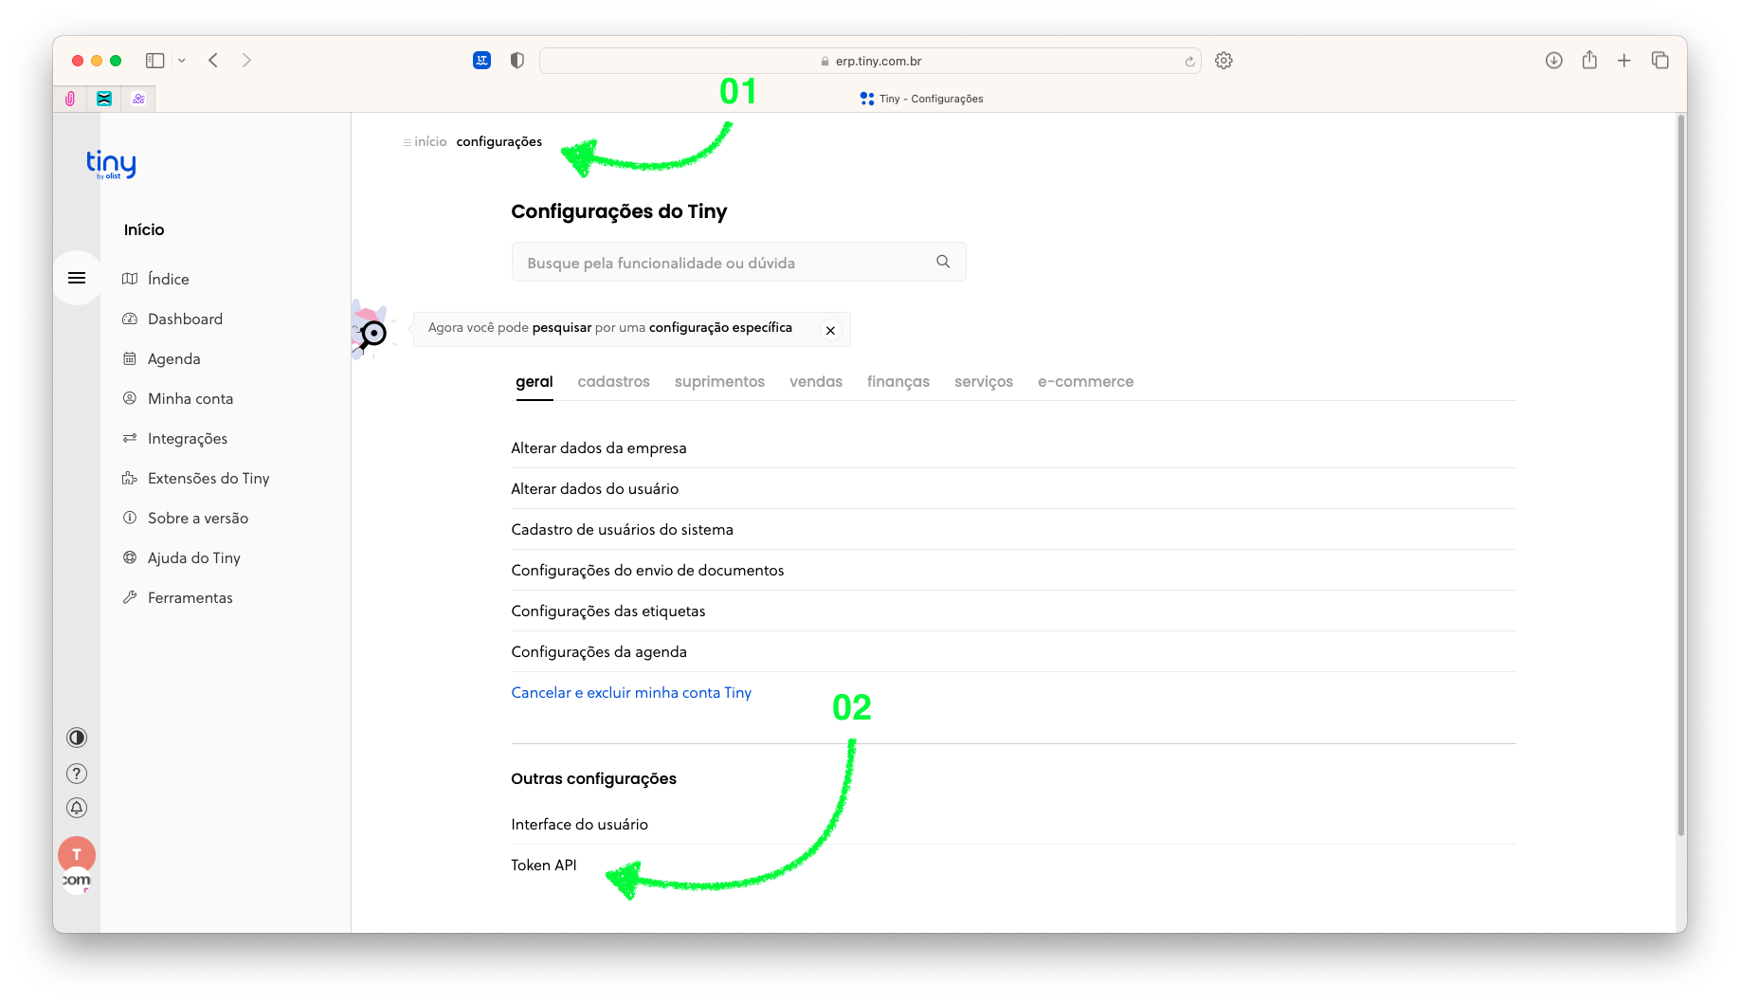Screen dimensions: 1740x1003
Task: Click the início breadcrumb
Action: 430,141
